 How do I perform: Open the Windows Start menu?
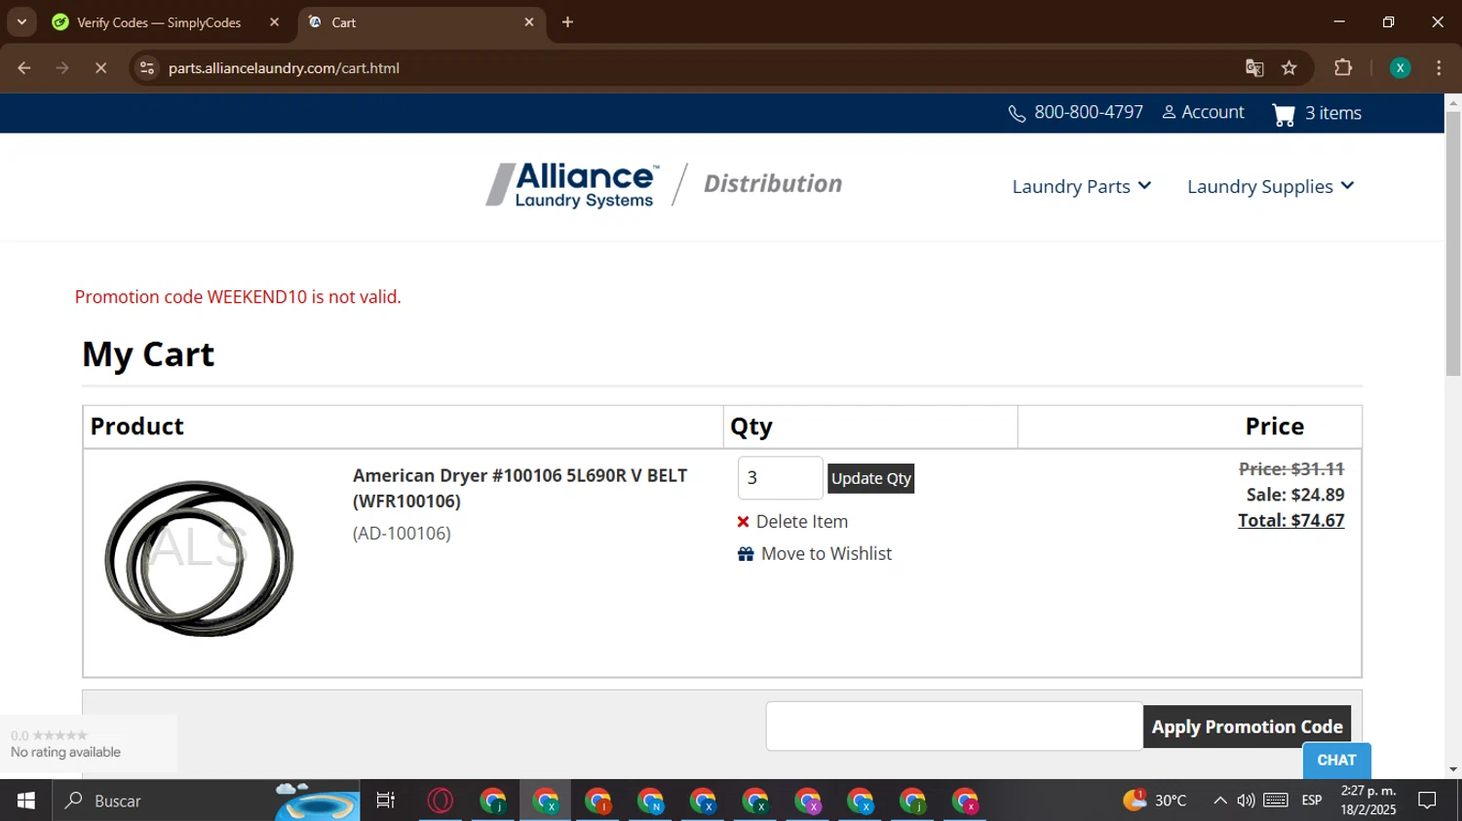pyautogui.click(x=26, y=801)
